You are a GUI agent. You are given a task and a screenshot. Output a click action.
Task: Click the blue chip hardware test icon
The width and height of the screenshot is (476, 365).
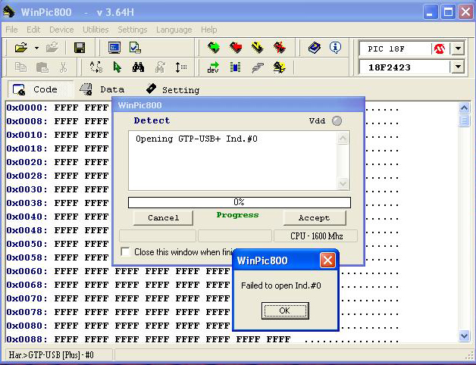click(235, 67)
